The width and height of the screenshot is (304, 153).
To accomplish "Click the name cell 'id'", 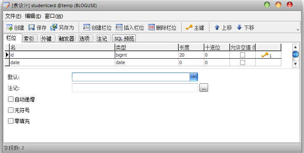I will tap(62, 55).
